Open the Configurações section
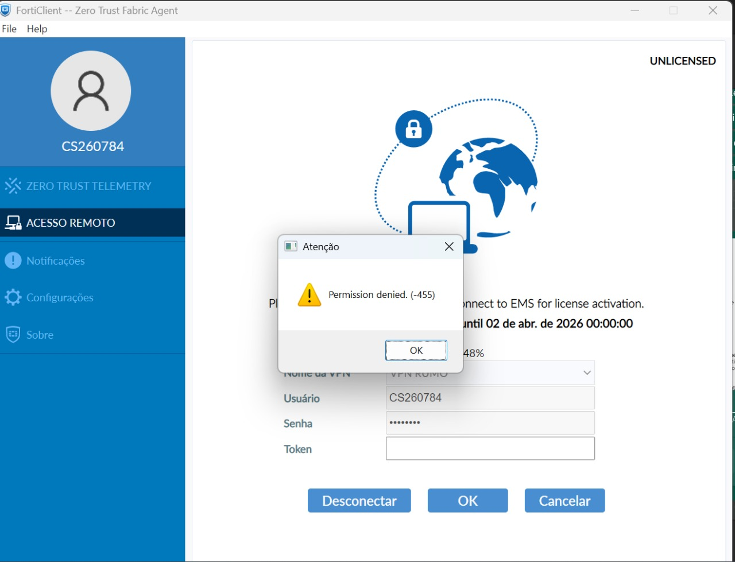The width and height of the screenshot is (735, 562). tap(92, 297)
